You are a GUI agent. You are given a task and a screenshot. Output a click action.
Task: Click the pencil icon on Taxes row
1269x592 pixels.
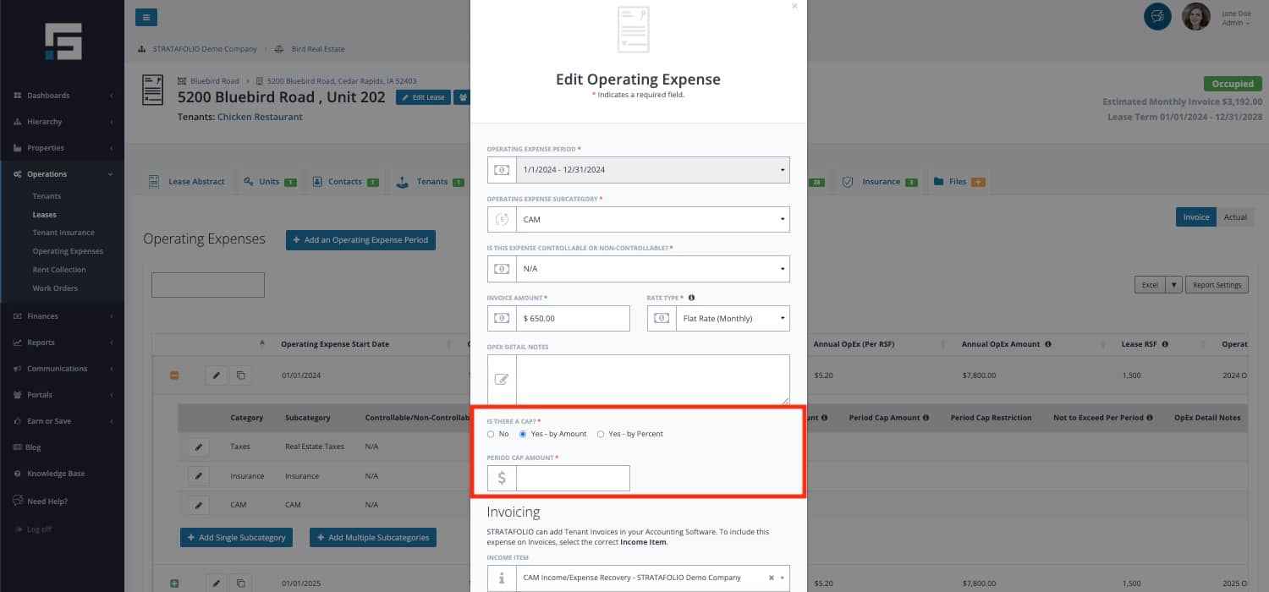click(198, 447)
